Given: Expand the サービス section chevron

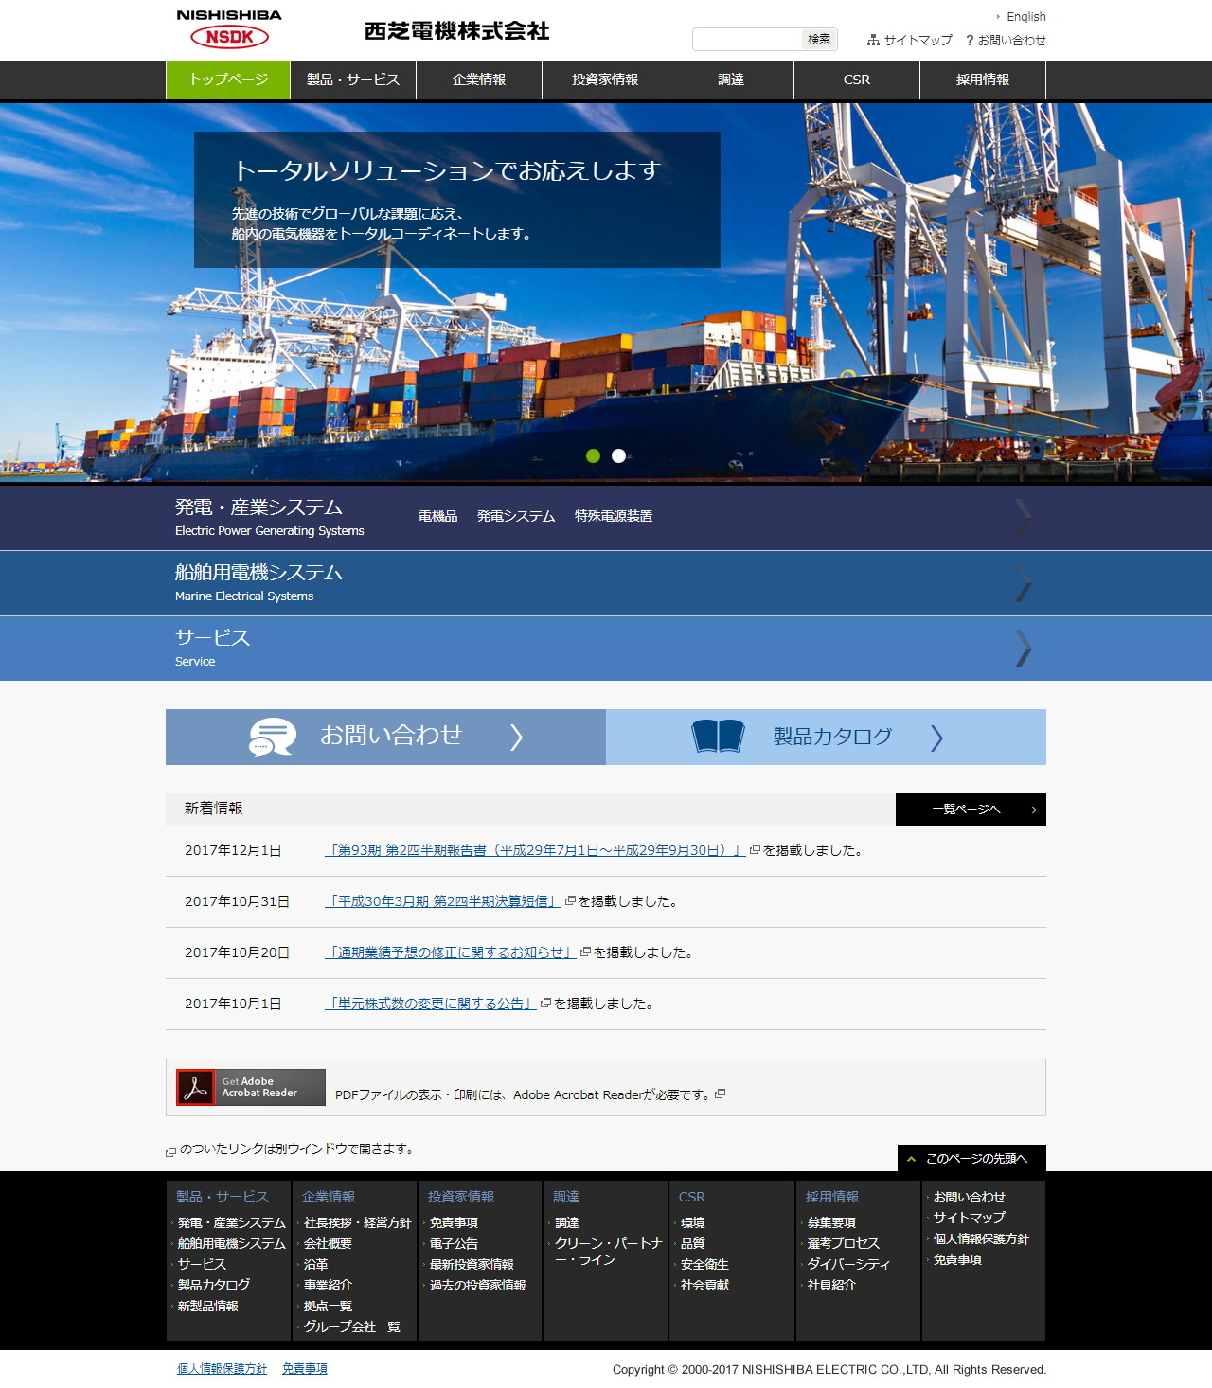Looking at the screenshot, I should coord(1024,649).
